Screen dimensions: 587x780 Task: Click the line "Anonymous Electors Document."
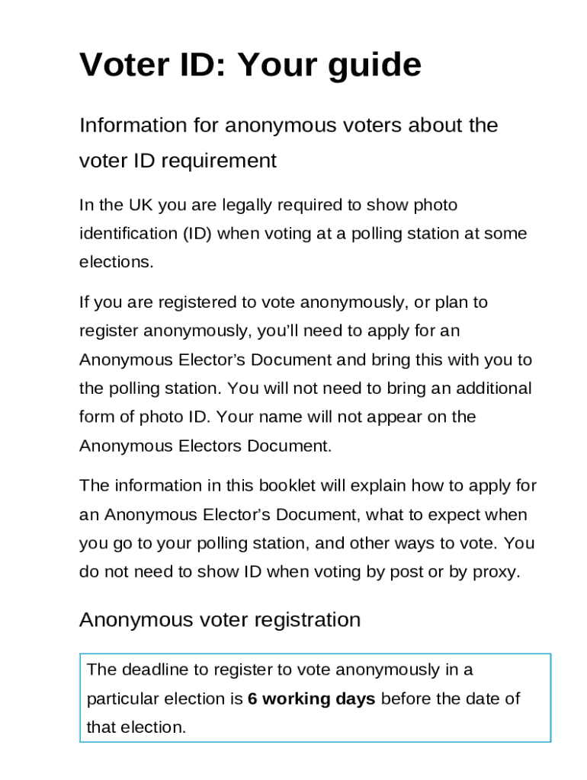pos(206,446)
